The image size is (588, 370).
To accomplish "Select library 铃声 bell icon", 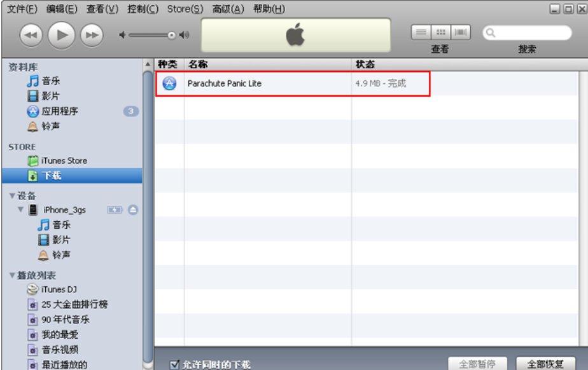I will 33,127.
